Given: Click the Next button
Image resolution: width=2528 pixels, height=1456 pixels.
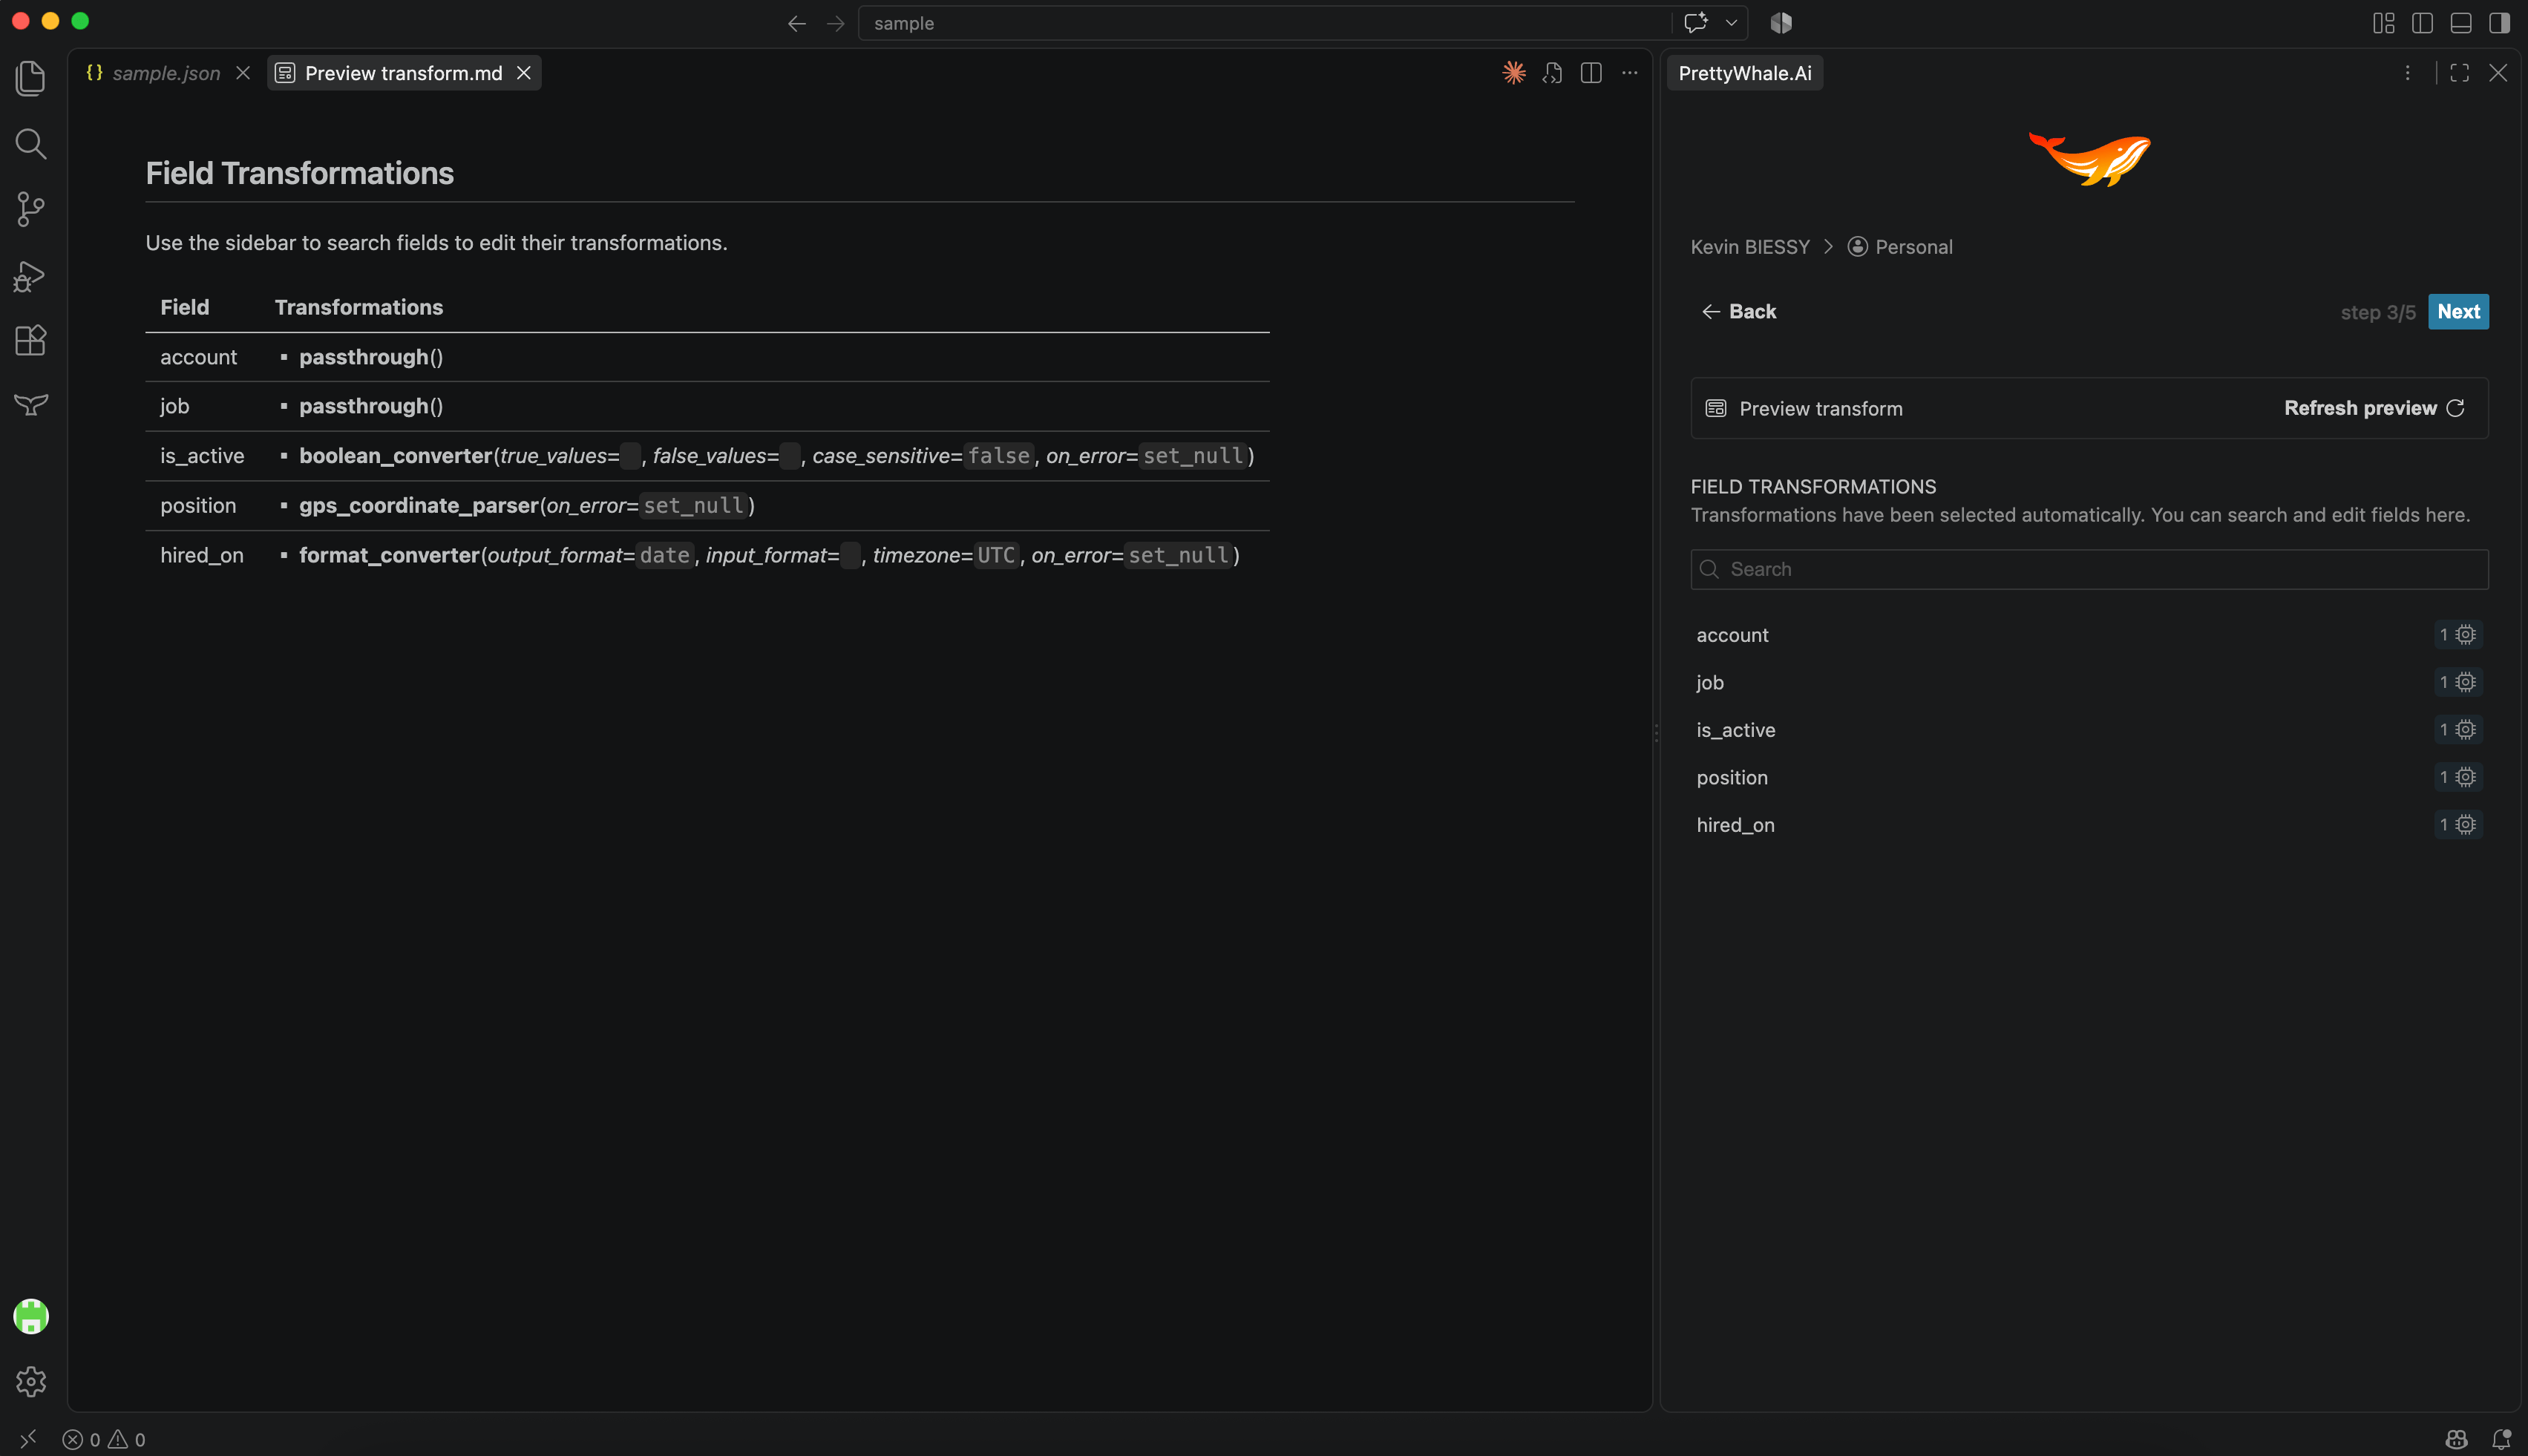Looking at the screenshot, I should tap(2458, 311).
